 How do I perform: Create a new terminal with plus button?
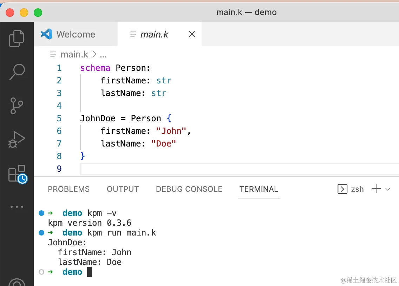point(376,189)
